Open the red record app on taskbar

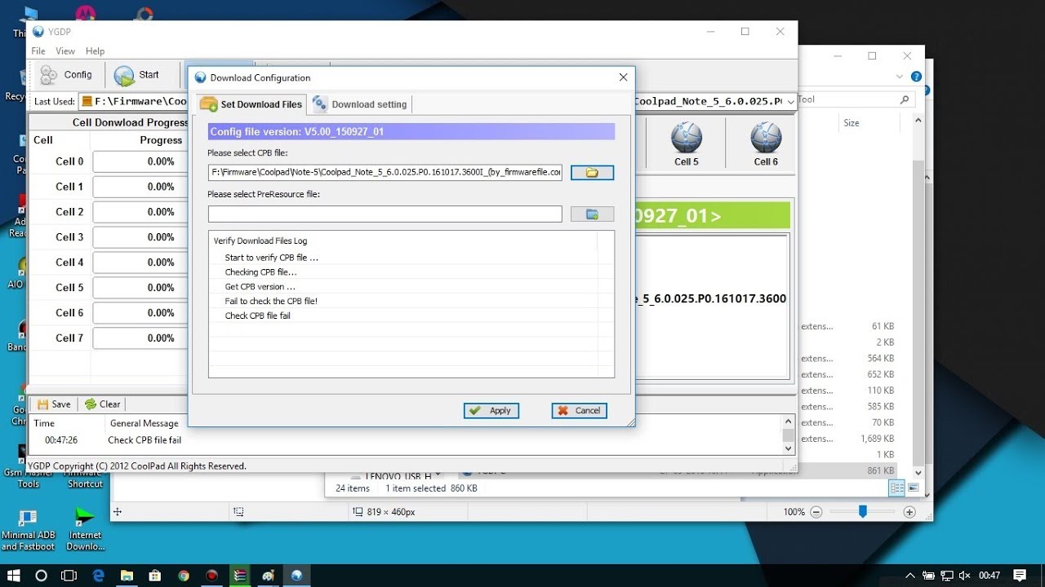211,576
